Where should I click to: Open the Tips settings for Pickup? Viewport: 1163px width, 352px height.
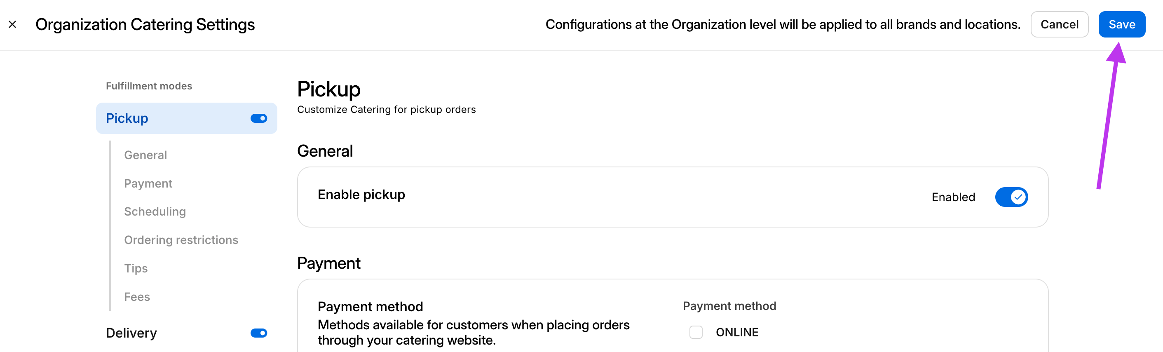click(136, 268)
